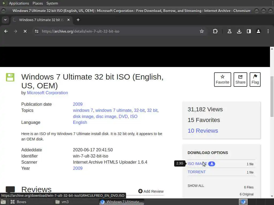Click the 6 Original files text
This screenshot has width=274, height=205.
[246, 194]
